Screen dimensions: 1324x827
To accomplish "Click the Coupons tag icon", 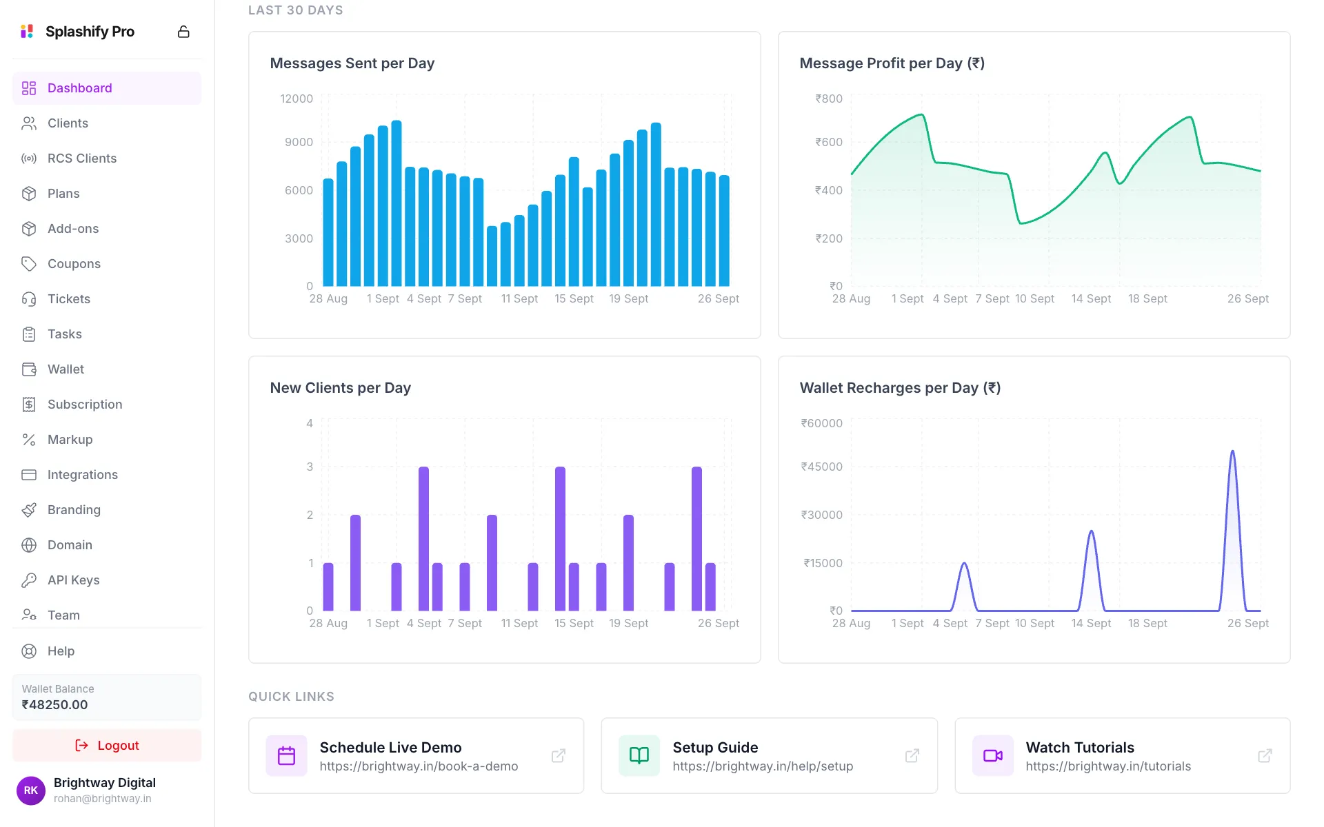I will pos(29,264).
